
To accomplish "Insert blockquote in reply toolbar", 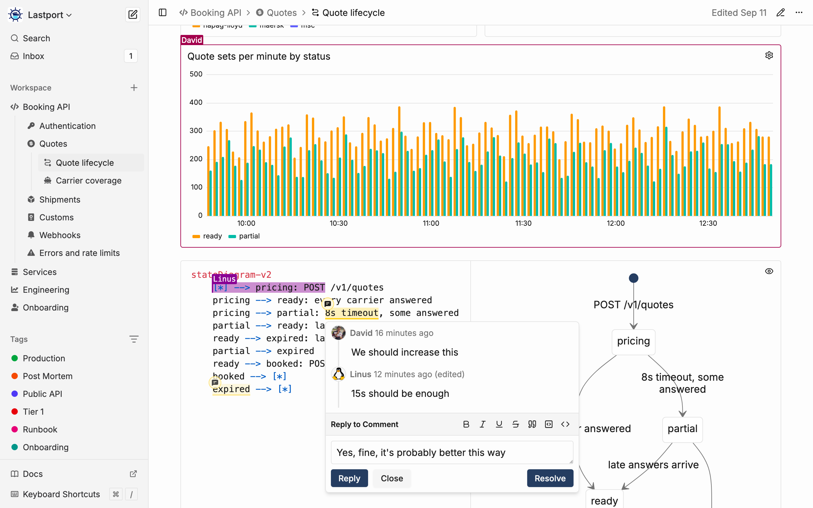I will pyautogui.click(x=532, y=424).
